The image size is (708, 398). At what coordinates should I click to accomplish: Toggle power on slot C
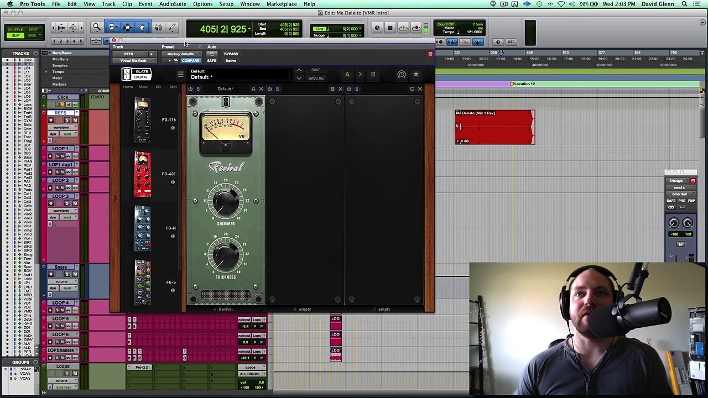[348, 89]
